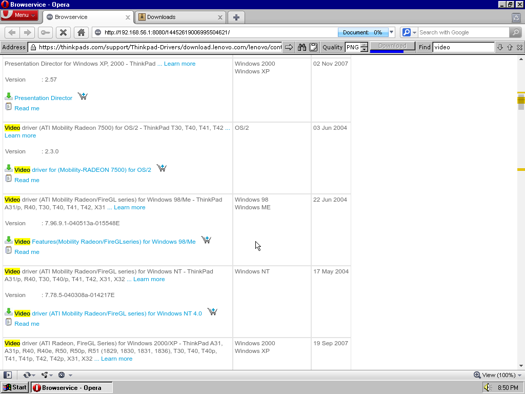Click the magnifier search go button

[x=515, y=32]
